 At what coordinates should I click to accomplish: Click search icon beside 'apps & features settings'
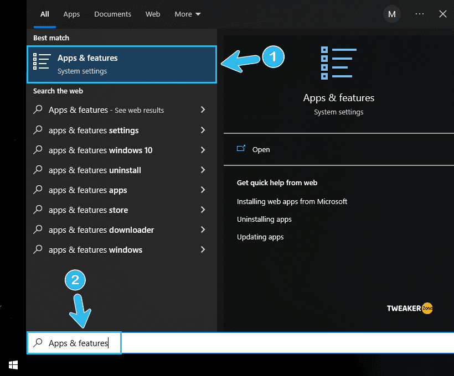[x=38, y=130]
